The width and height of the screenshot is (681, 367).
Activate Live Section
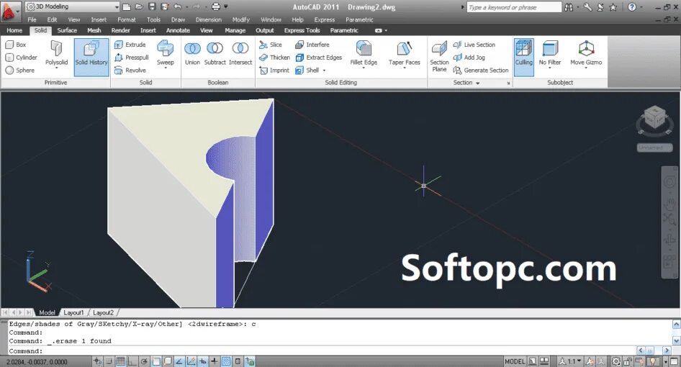[x=474, y=45]
